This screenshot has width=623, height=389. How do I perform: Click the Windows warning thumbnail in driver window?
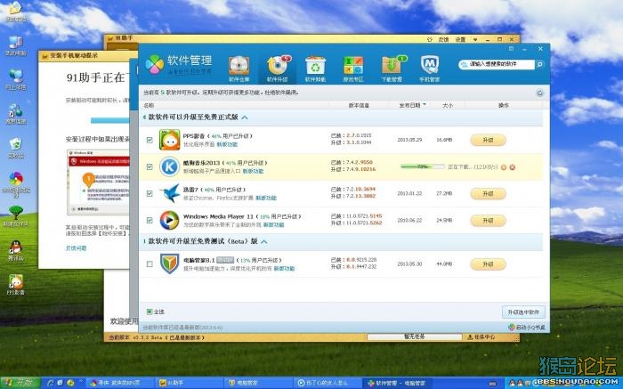[x=99, y=182]
